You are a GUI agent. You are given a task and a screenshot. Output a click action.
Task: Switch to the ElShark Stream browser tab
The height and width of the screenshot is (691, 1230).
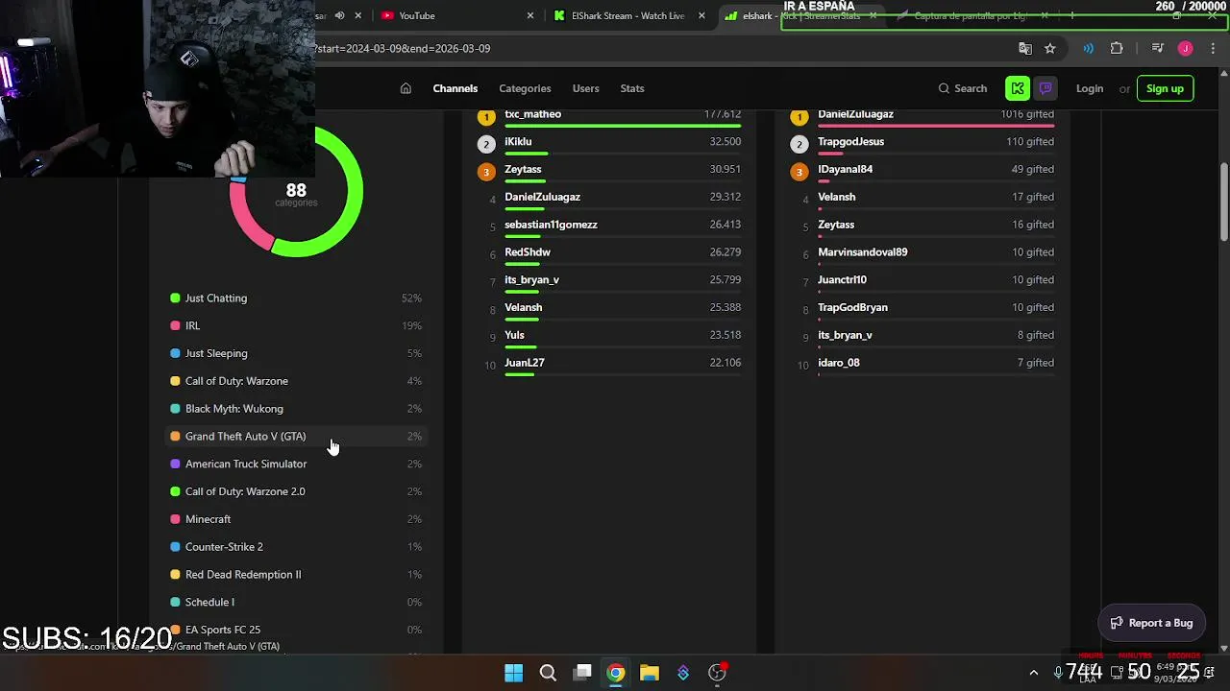click(x=629, y=15)
